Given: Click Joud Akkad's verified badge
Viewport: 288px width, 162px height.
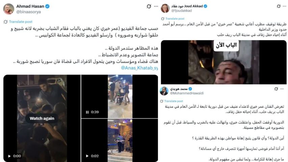Looking at the screenshot, I should pos(205,6).
